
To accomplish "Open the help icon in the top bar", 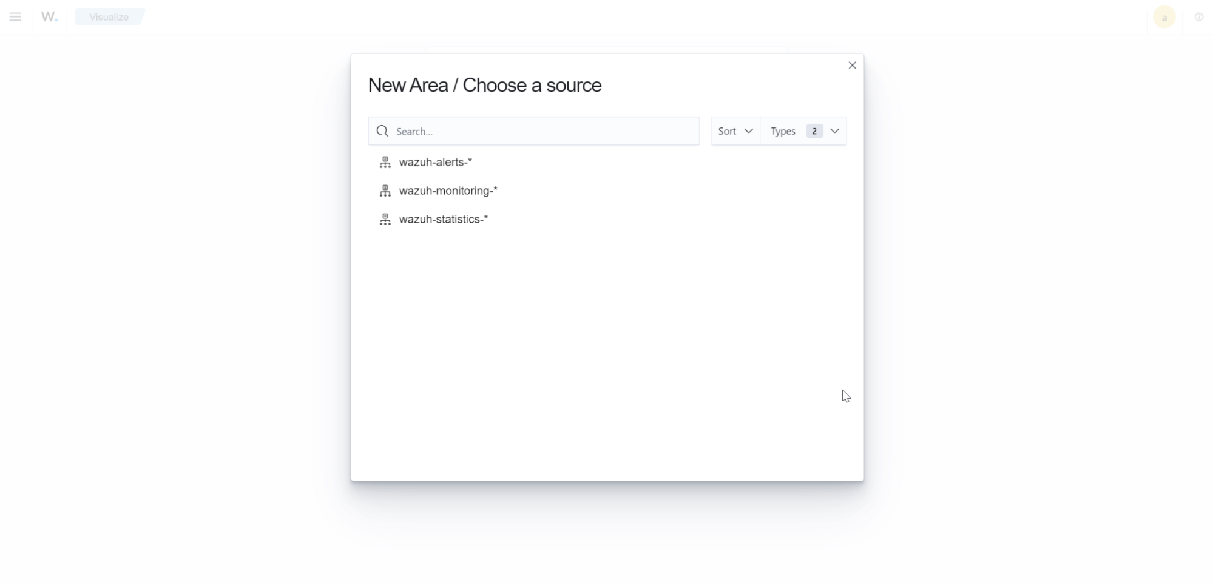I will [x=1198, y=17].
